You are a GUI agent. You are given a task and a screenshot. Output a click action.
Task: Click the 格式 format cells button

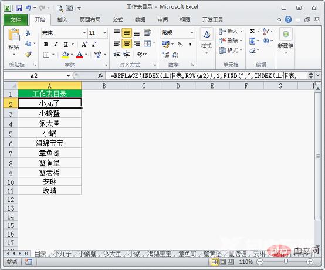(231, 50)
